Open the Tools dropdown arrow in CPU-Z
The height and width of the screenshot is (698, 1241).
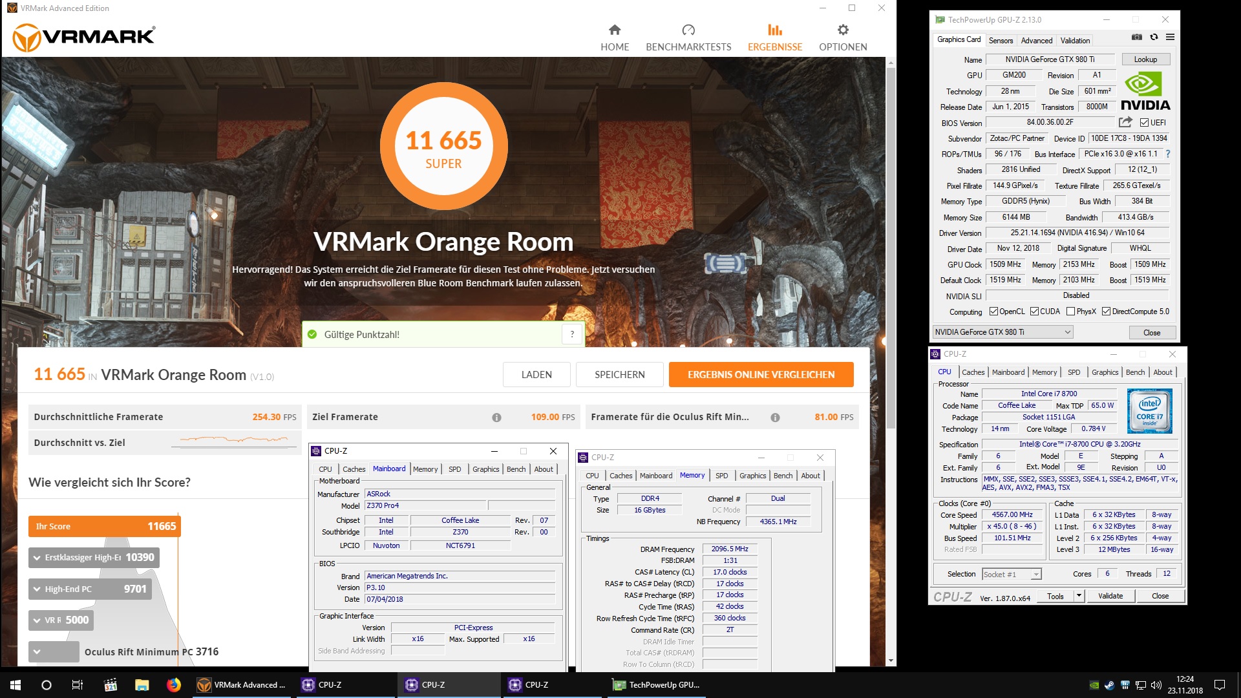pos(1079,596)
